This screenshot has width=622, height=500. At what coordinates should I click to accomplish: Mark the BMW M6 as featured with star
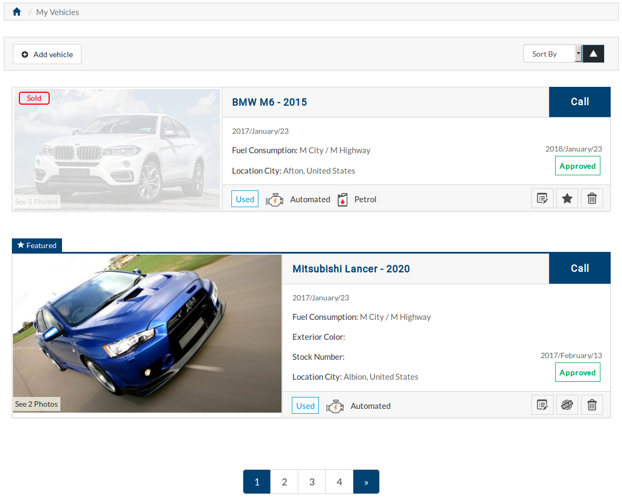[x=568, y=198]
